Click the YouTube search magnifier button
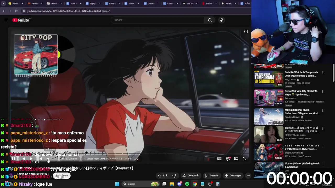335x188 pixels. coord(210,20)
